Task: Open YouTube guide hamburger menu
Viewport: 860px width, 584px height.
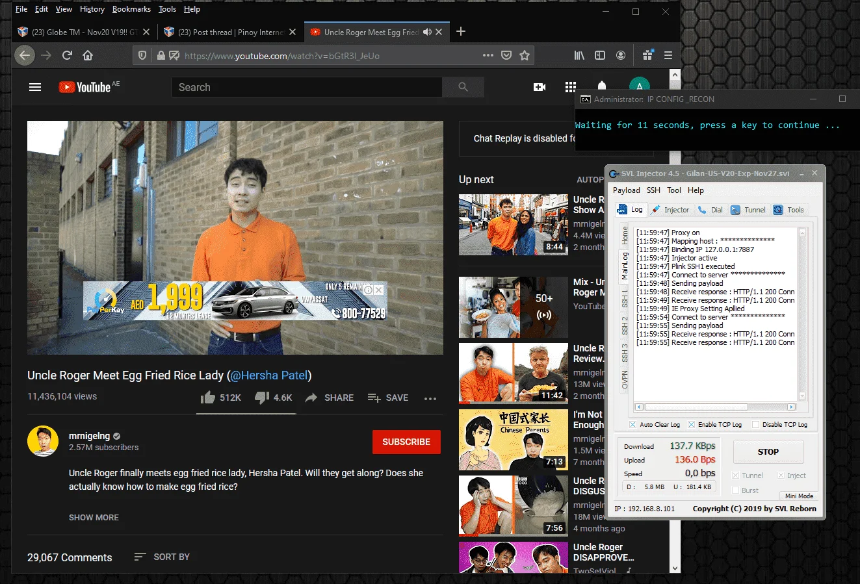Action: 35,87
